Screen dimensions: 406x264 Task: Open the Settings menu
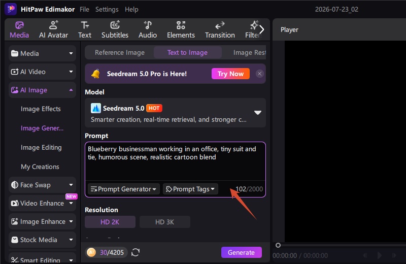[107, 9]
